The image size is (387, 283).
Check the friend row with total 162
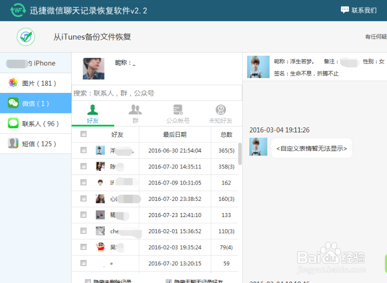click(x=83, y=182)
